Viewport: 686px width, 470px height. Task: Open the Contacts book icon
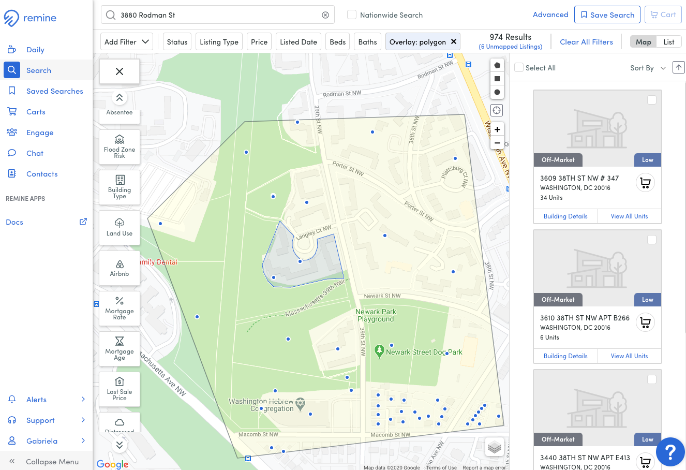[x=12, y=174]
